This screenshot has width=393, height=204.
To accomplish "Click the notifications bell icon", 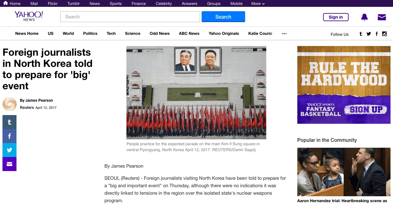I will point(364,17).
